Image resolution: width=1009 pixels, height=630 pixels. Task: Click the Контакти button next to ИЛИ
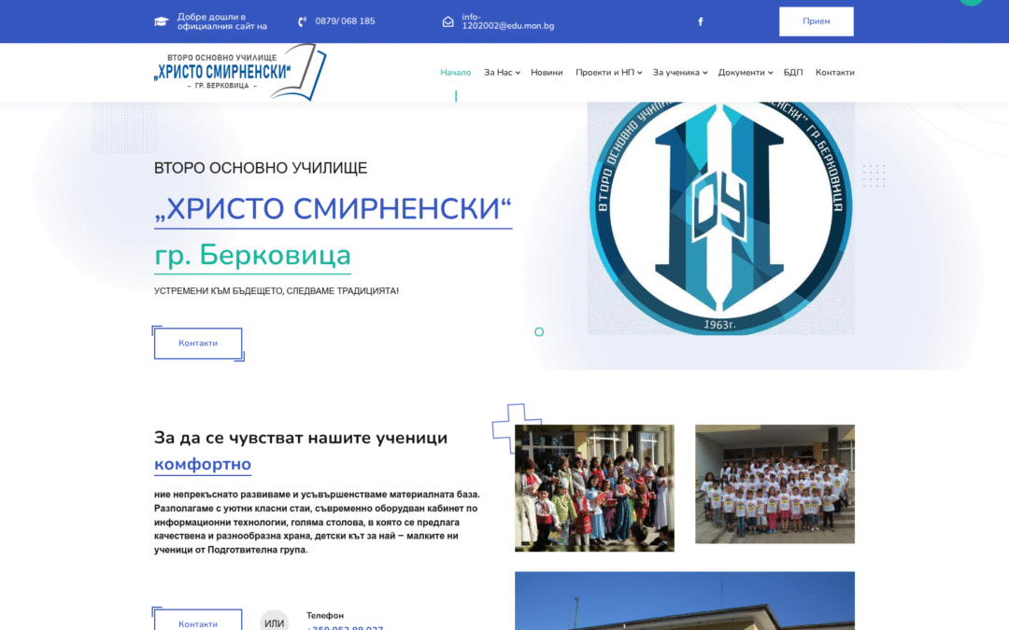pyautogui.click(x=198, y=620)
